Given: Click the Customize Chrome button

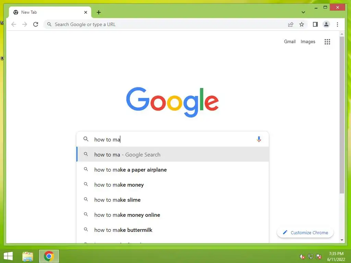Looking at the screenshot, I should 305,233.
